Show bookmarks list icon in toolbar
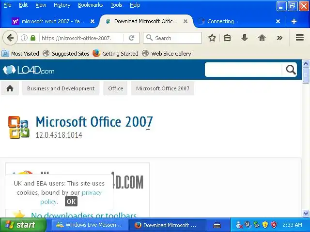The height and width of the screenshot is (232, 310). click(227, 38)
